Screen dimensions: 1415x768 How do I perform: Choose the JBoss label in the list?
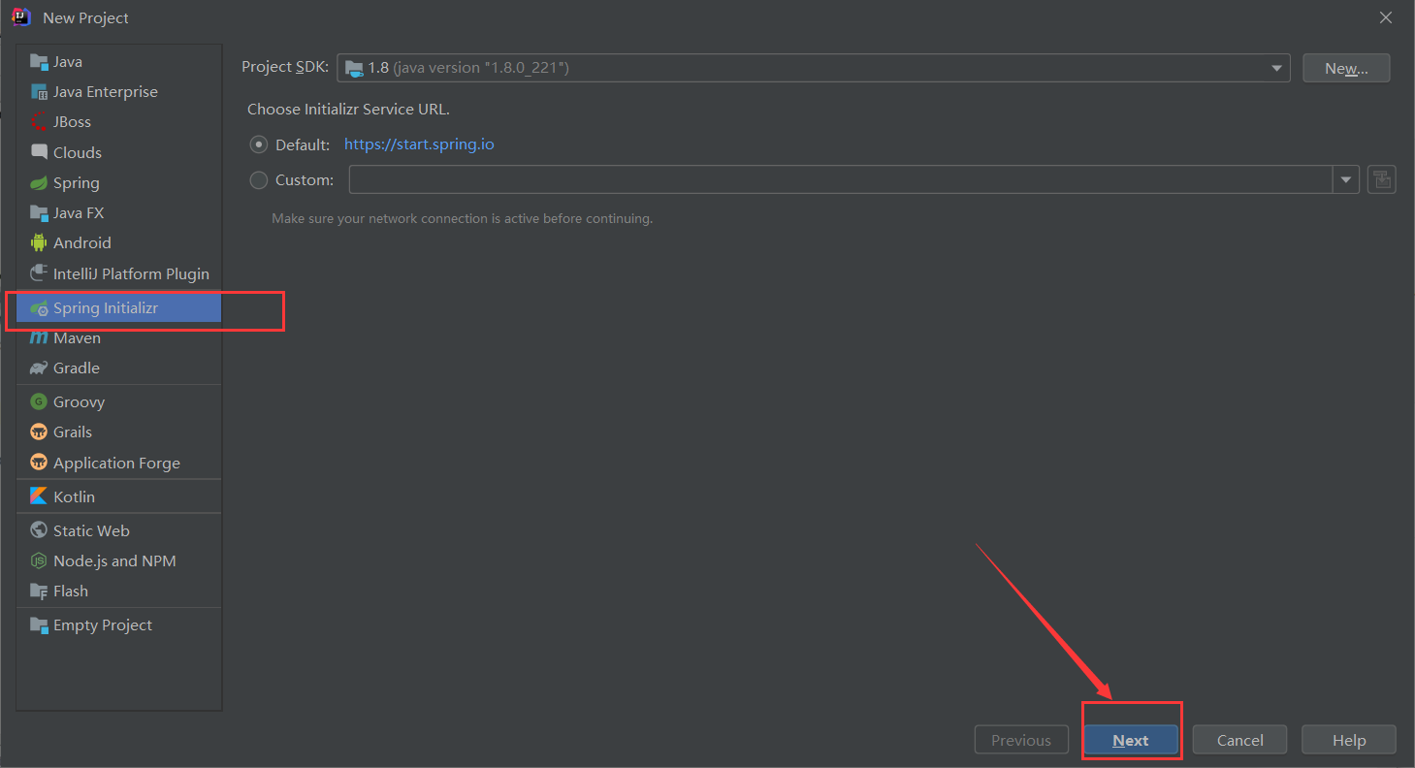(x=72, y=122)
